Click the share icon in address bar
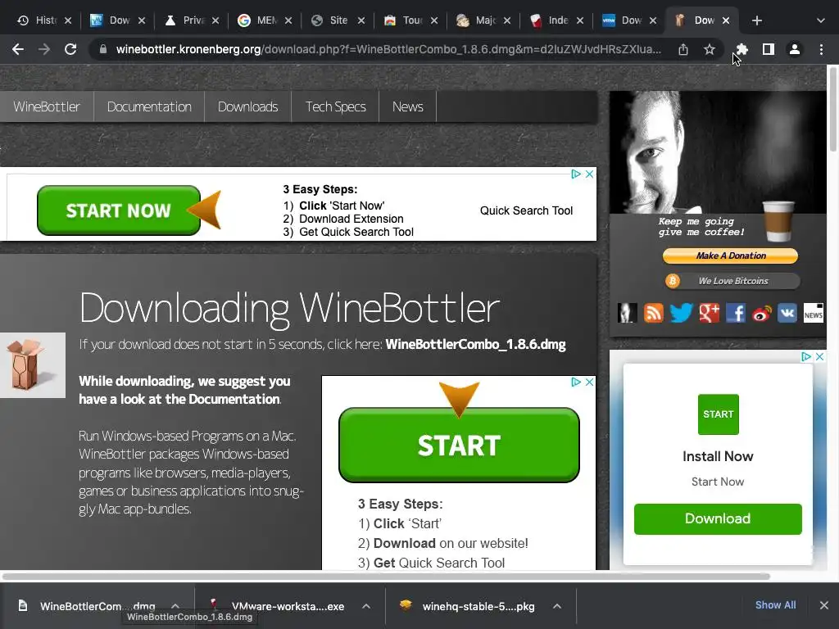 (x=683, y=49)
